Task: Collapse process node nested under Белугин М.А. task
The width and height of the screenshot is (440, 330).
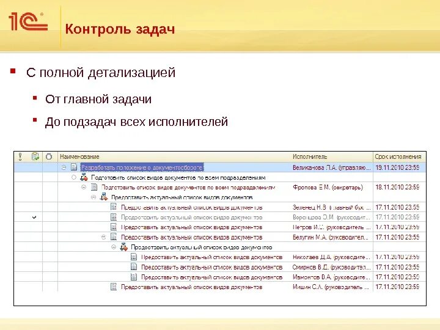Action: coord(114,248)
